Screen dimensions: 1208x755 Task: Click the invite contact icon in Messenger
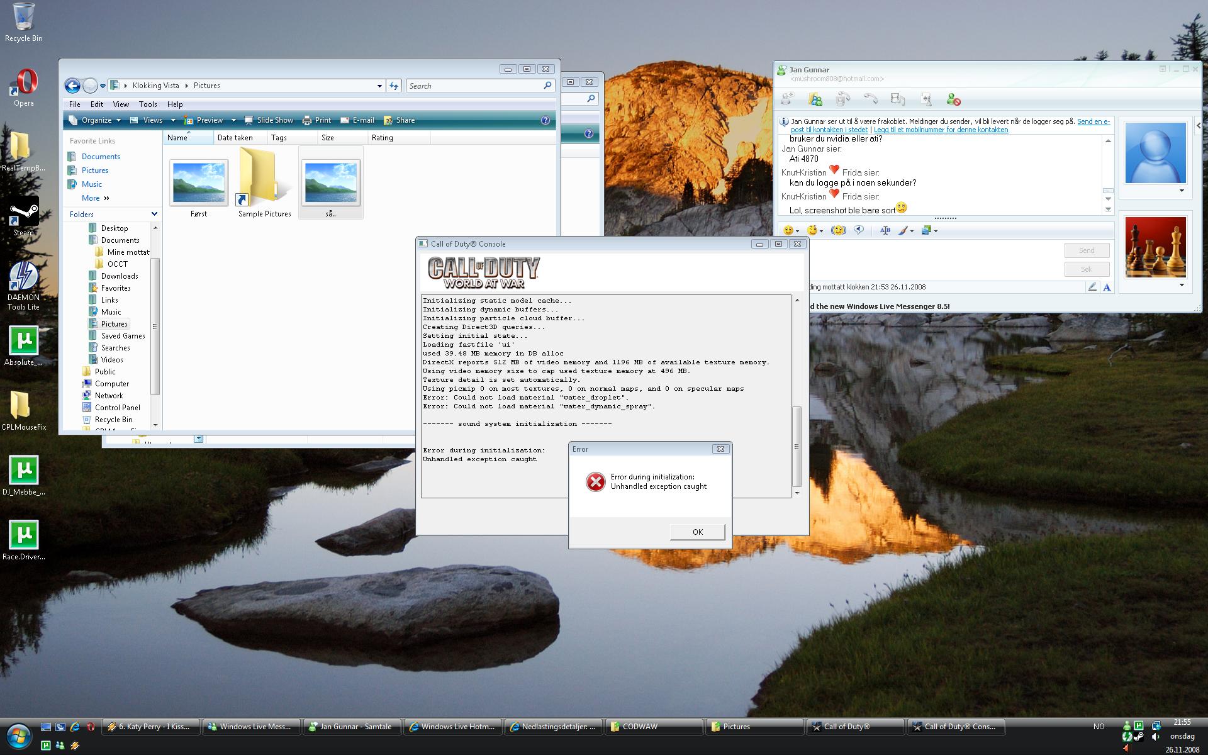point(787,99)
